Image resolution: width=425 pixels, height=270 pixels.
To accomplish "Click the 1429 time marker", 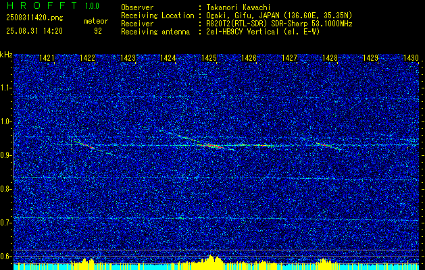I will pyautogui.click(x=370, y=58).
